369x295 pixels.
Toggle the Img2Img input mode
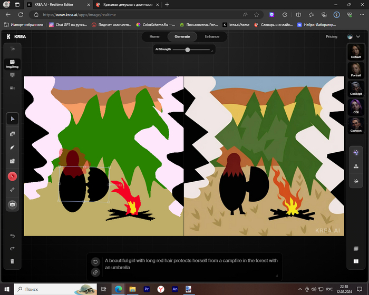(13, 63)
